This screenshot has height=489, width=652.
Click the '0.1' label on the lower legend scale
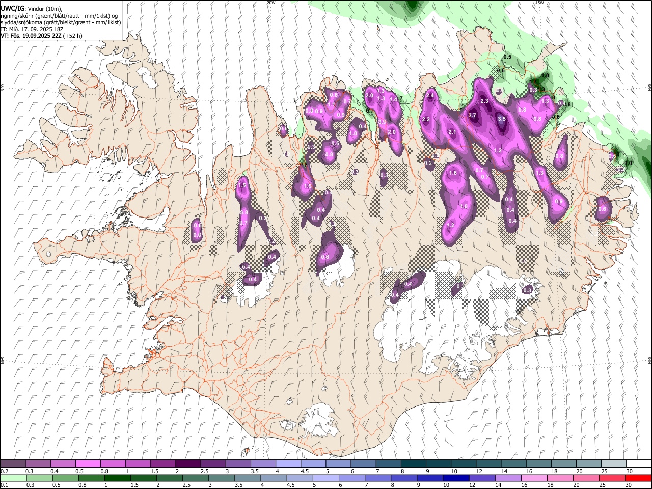click(x=4, y=485)
